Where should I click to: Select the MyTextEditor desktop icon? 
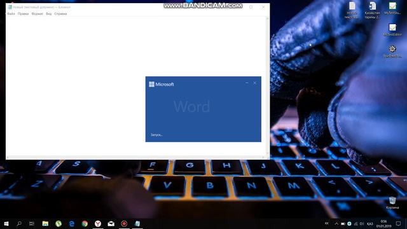[x=392, y=30]
